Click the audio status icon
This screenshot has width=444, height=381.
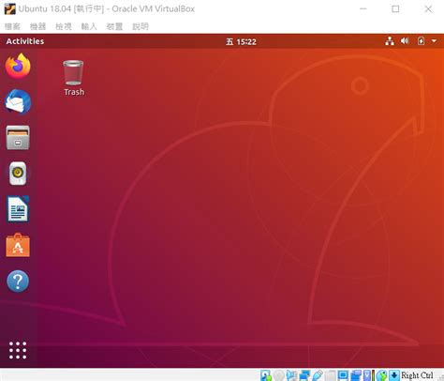coord(291,375)
